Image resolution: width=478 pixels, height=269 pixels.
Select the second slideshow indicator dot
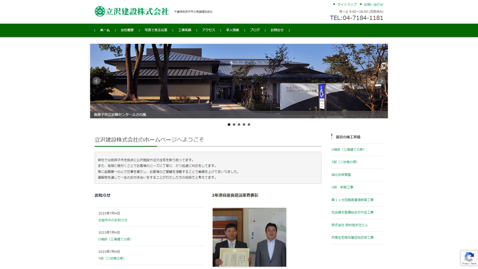pos(234,125)
